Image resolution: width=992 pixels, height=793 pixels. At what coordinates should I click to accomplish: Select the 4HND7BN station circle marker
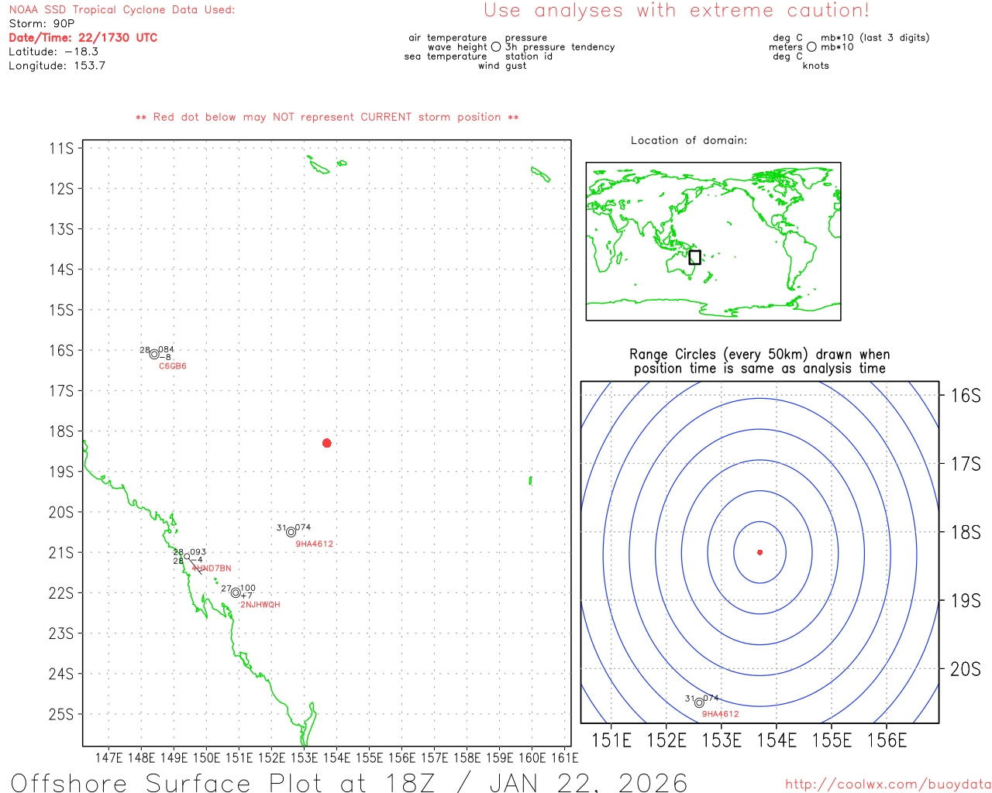[187, 556]
